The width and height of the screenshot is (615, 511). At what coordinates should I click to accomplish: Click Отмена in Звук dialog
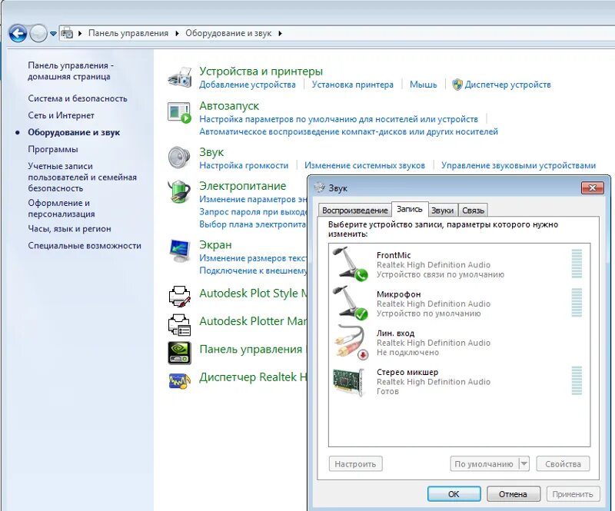click(513, 494)
